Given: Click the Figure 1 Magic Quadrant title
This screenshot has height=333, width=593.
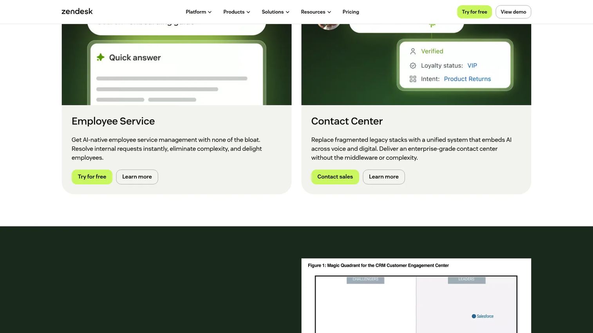Looking at the screenshot, I should (378, 265).
